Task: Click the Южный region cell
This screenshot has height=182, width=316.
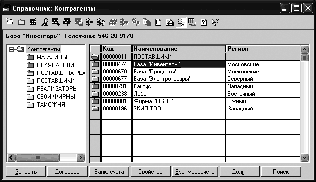Action: [x=263, y=101]
